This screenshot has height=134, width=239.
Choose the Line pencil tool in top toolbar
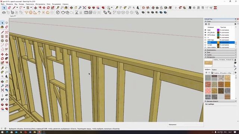click(14, 7)
